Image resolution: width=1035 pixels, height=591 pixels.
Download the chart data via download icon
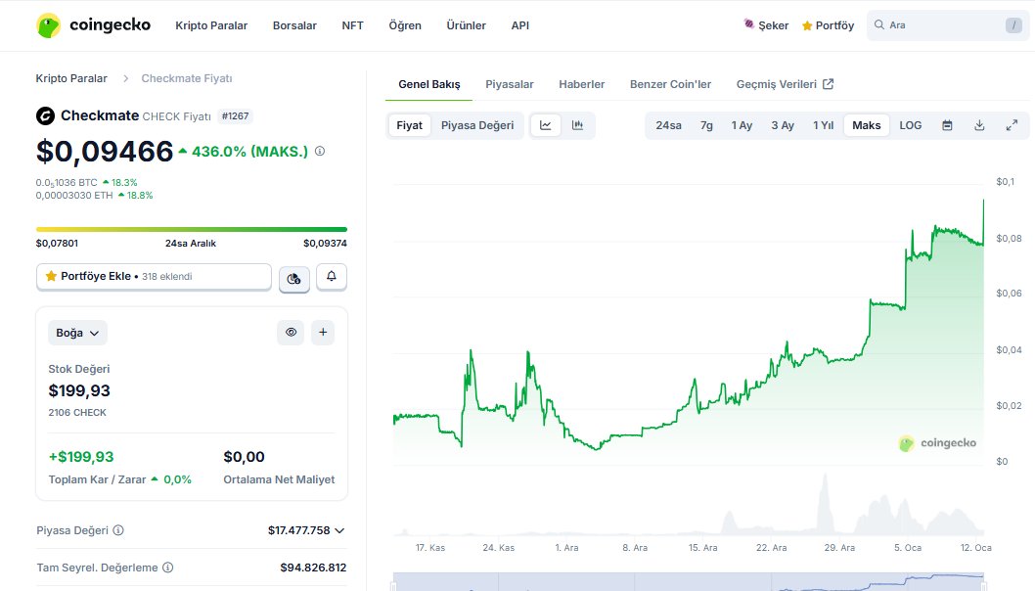979,125
